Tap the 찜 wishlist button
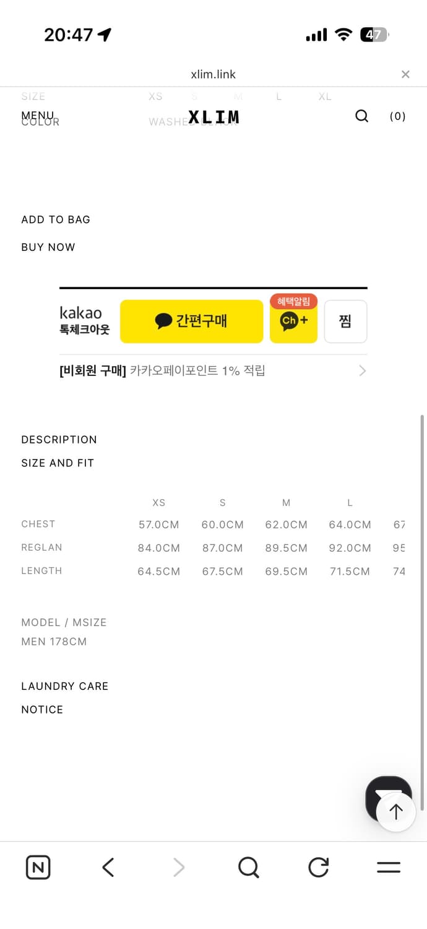This screenshot has width=427, height=929. pyautogui.click(x=345, y=321)
